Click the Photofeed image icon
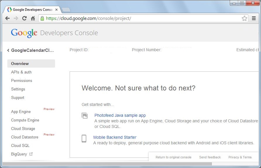Screen dimensions: 261x168 [85, 116]
